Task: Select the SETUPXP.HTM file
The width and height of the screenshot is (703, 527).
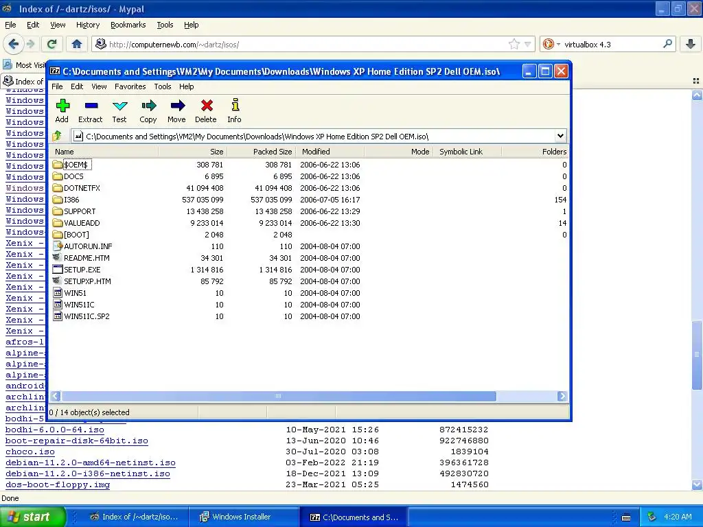Action: [87, 281]
